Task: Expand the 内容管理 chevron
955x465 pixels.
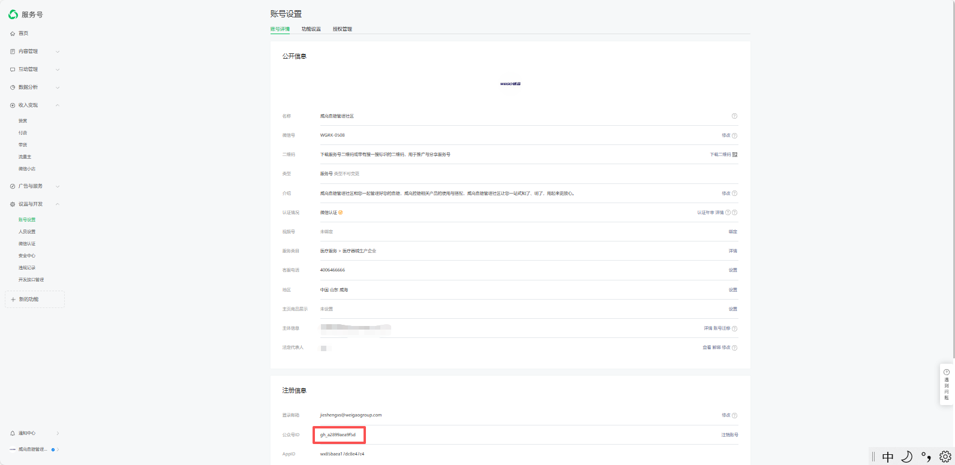Action: tap(58, 52)
